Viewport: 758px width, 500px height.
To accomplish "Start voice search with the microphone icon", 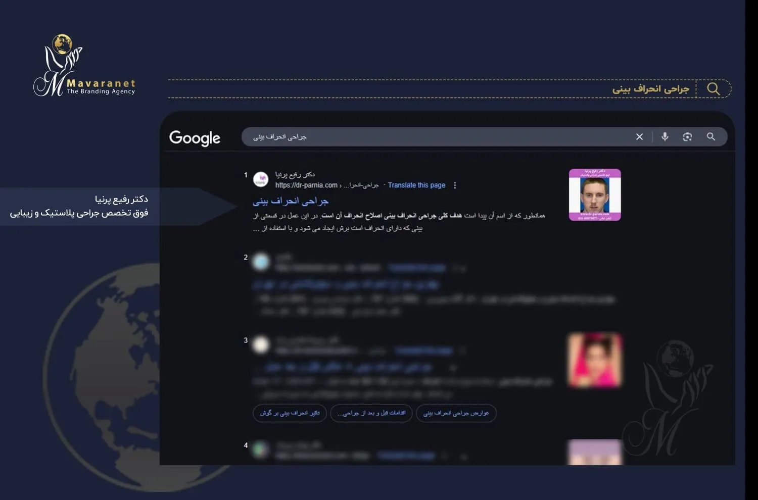I will (665, 137).
